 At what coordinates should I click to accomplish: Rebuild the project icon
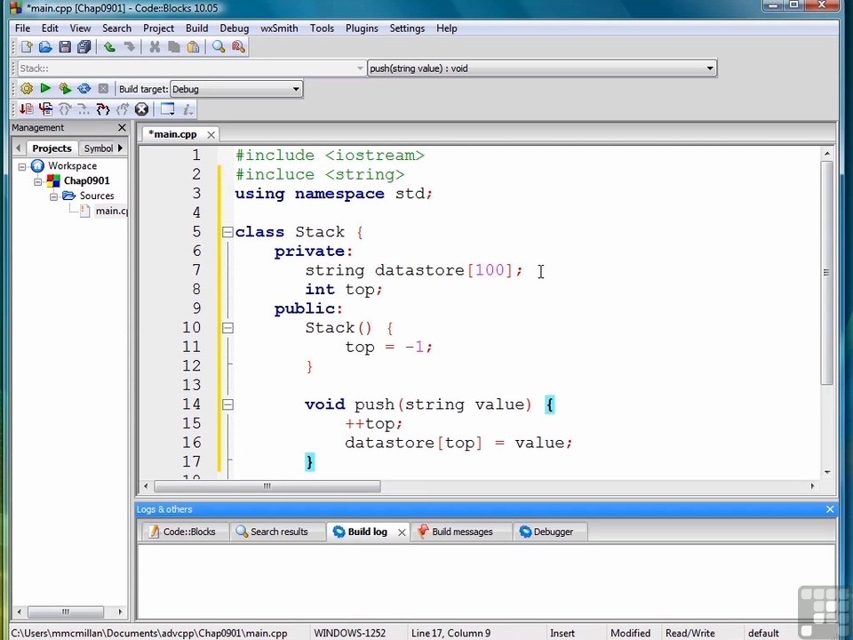[84, 89]
